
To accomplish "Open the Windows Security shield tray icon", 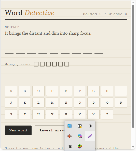I will (x=80, y=126).
